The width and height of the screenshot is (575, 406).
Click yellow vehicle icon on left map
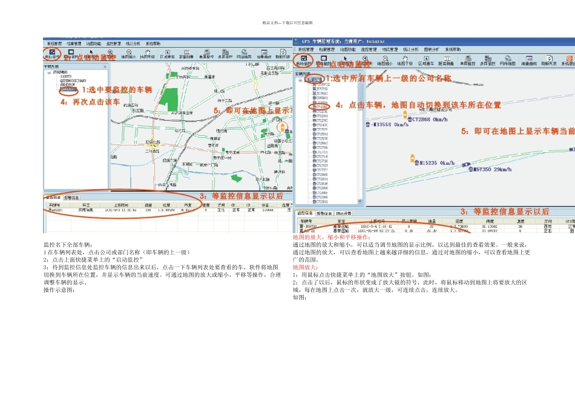[x=283, y=127]
